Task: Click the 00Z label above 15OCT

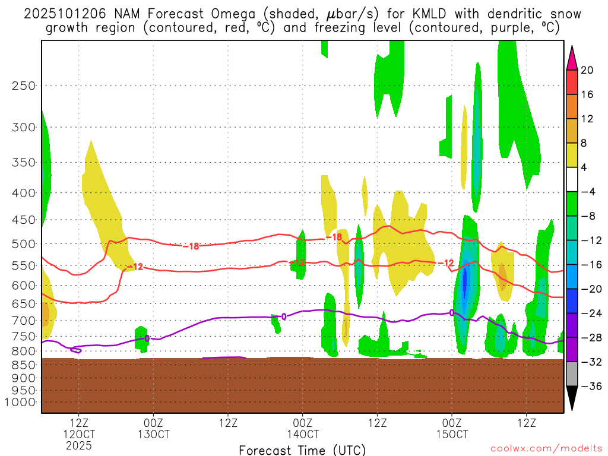Action: click(452, 423)
